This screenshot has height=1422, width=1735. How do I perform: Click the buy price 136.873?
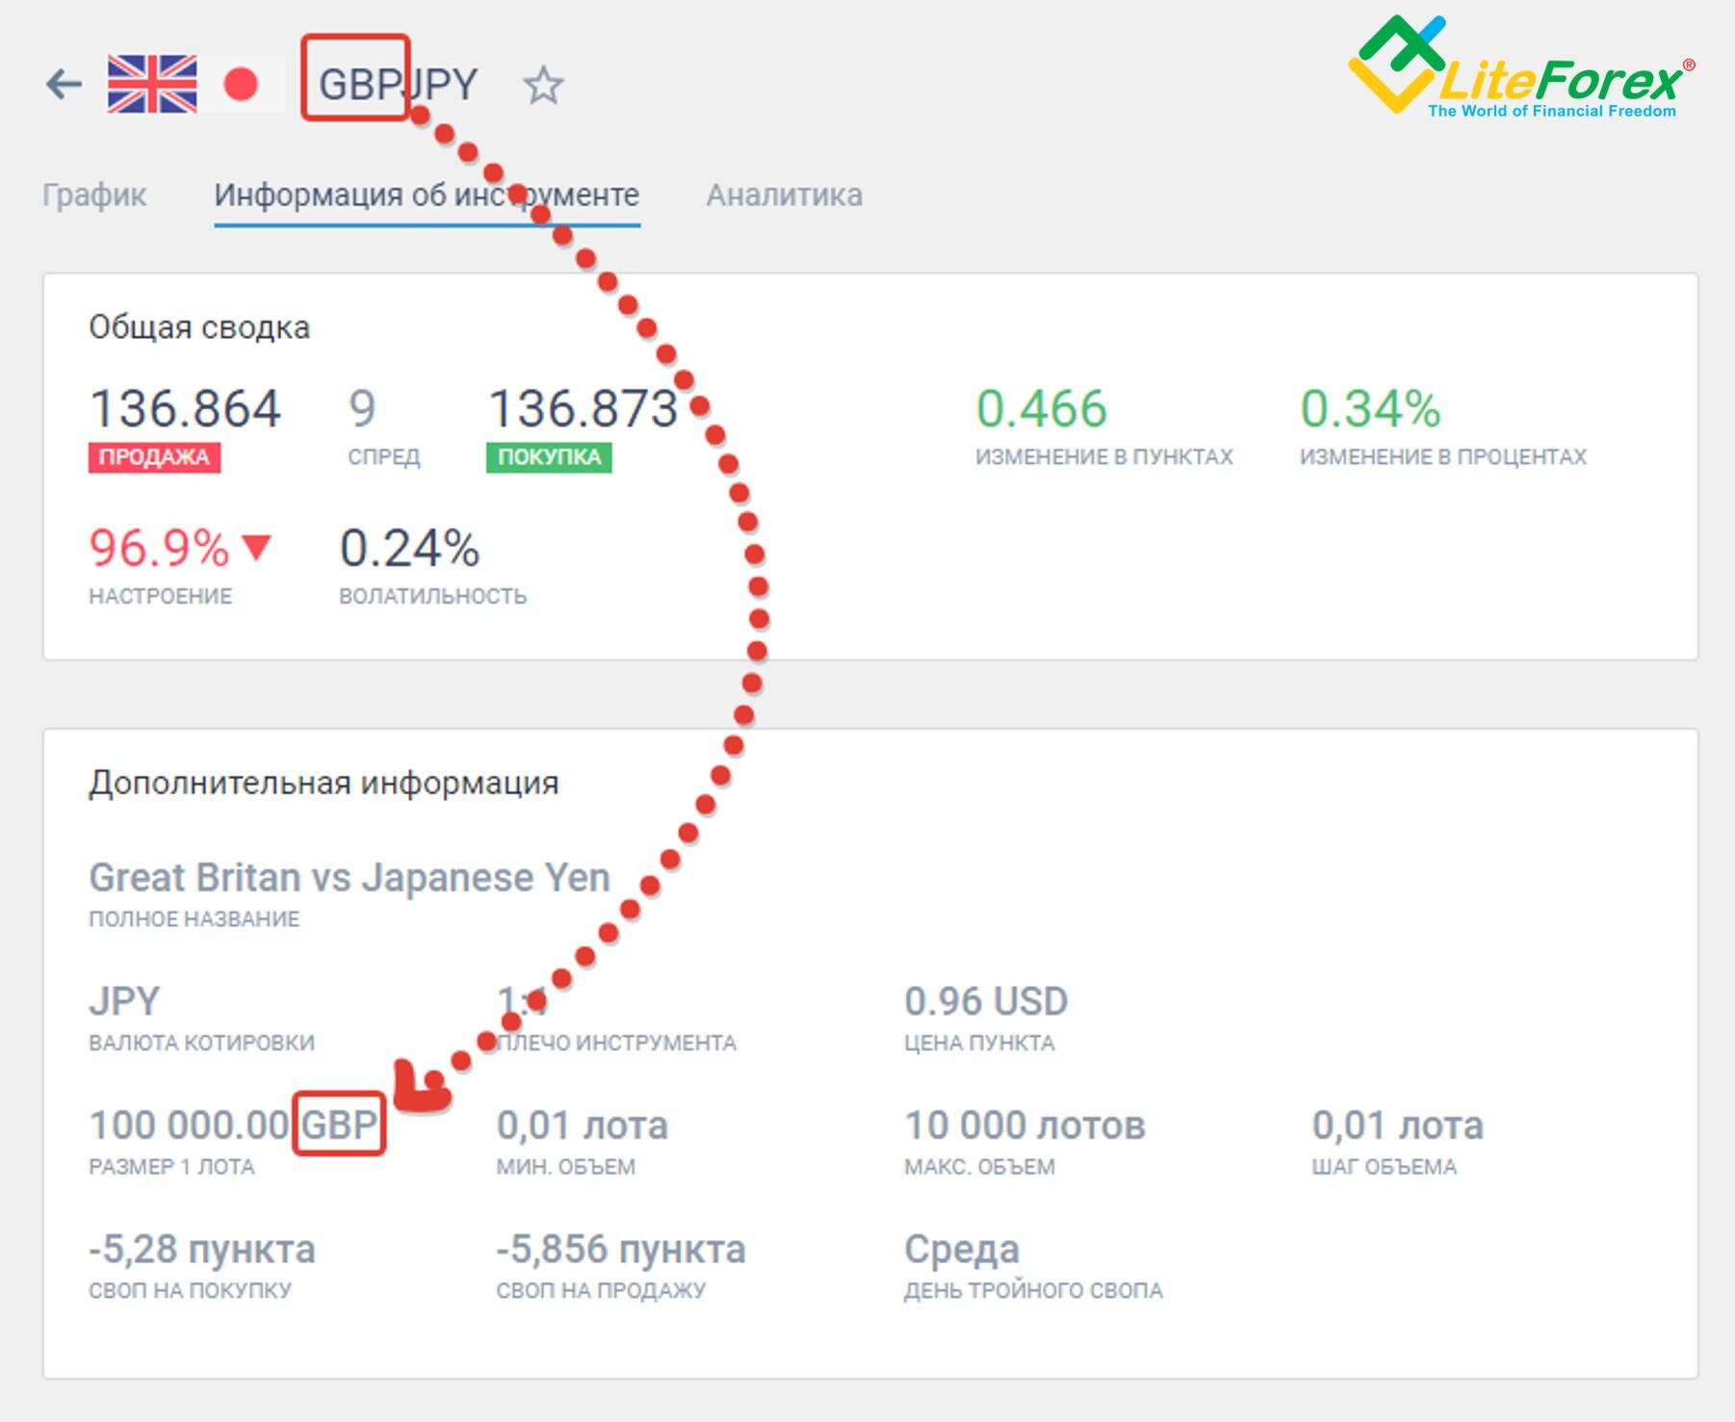[x=583, y=409]
